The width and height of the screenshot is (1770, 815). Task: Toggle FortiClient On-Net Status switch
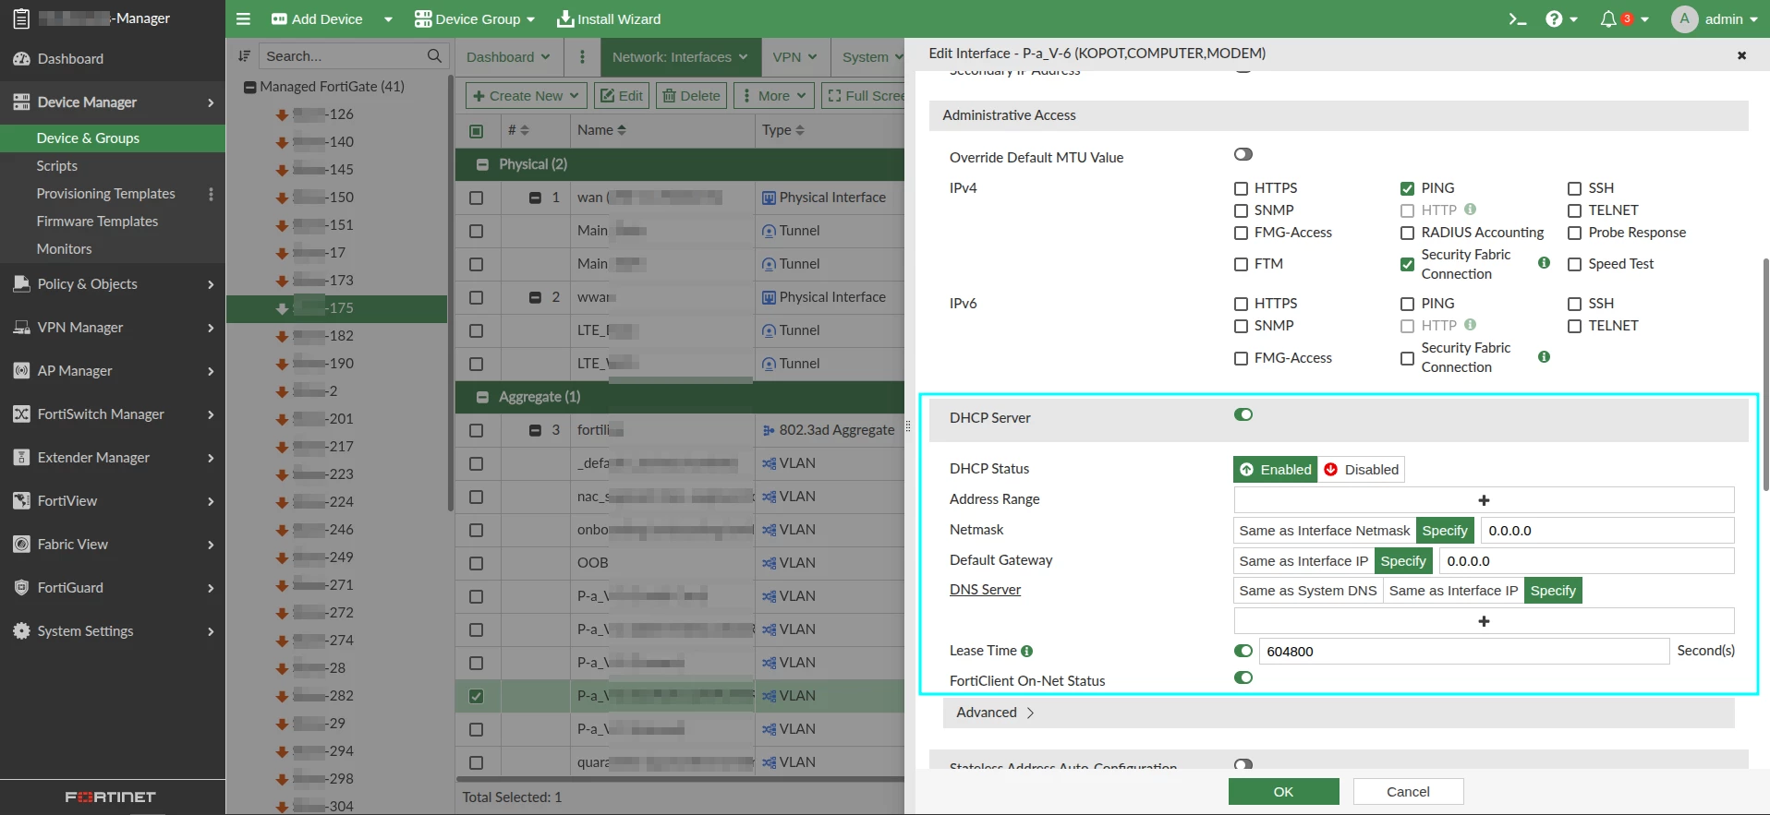(x=1243, y=677)
